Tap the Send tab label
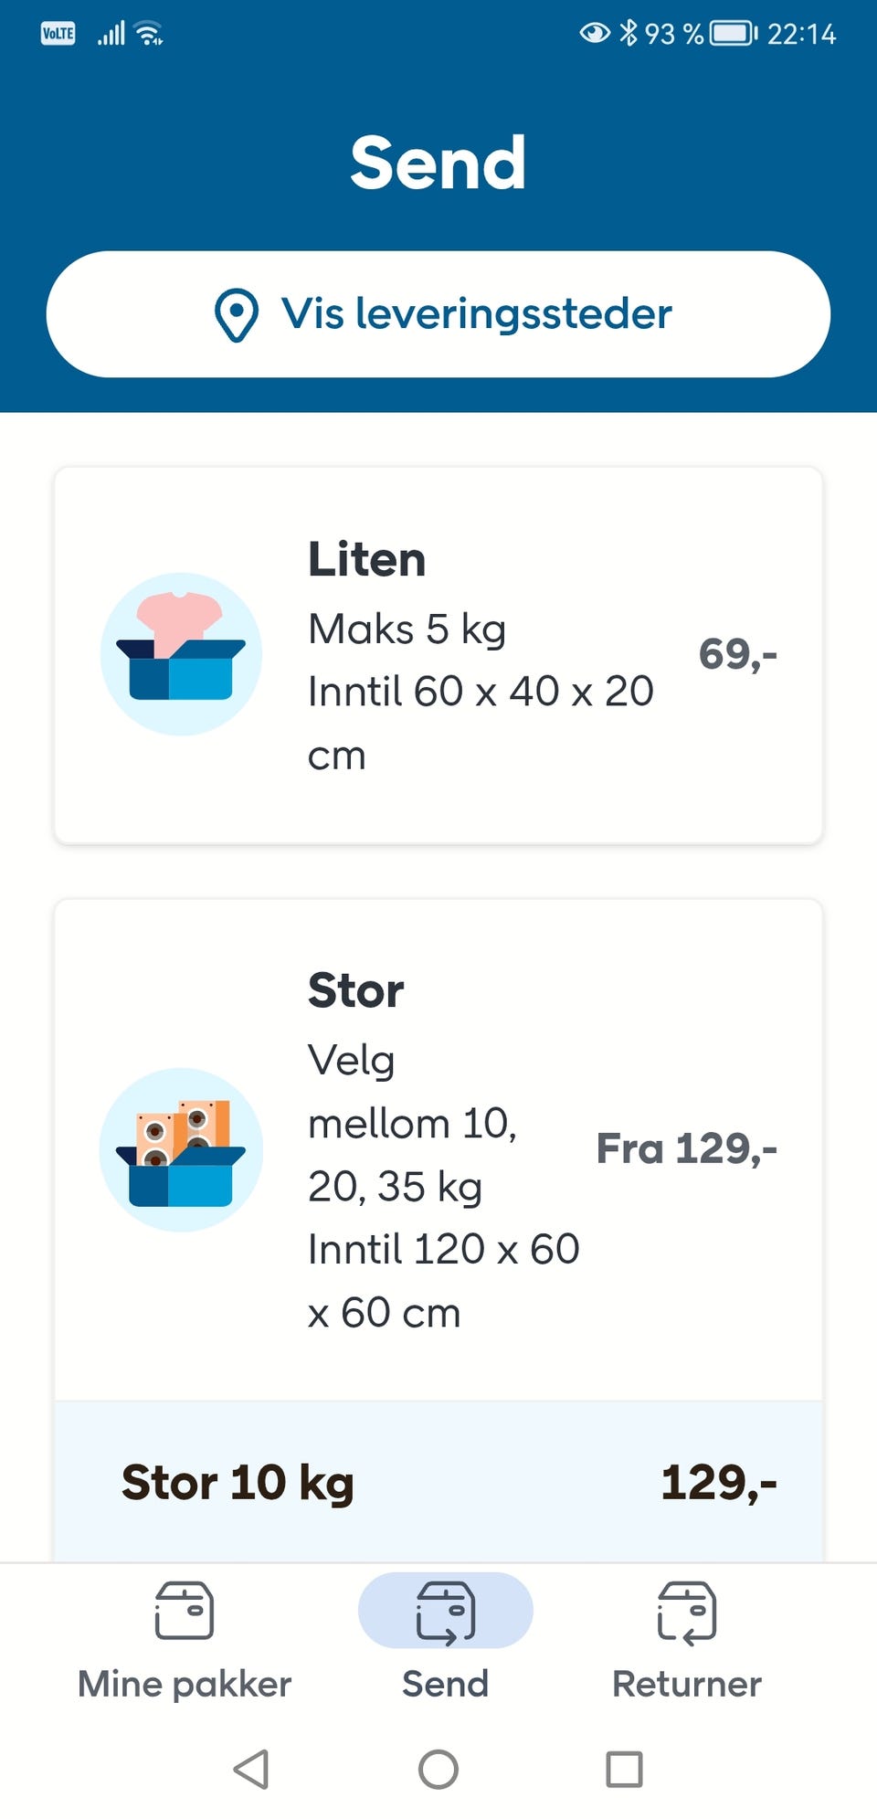This screenshot has height=1819, width=877. tap(445, 1684)
